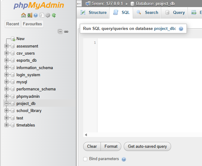Click the database icon for test
Screen dimensions: 202x166
pos(13,118)
